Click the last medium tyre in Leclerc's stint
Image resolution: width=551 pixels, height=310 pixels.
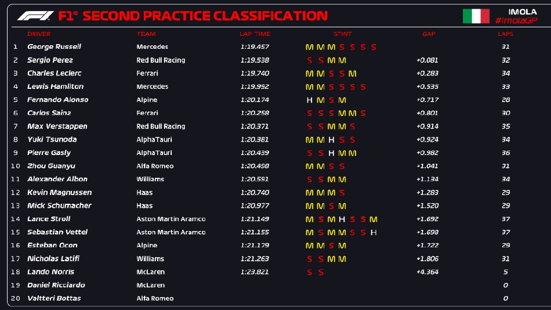click(x=353, y=74)
